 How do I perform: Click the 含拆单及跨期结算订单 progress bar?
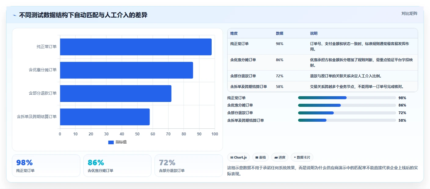(347, 120)
